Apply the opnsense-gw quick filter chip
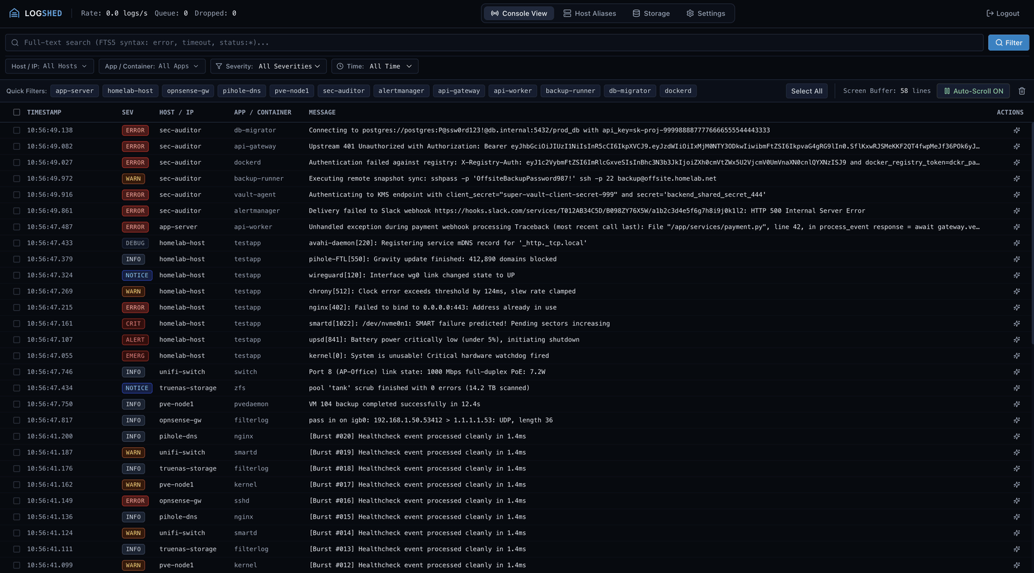 pos(188,91)
